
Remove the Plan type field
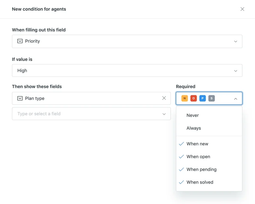click(x=164, y=98)
